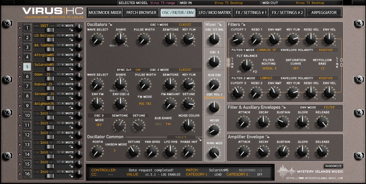The width and height of the screenshot is (366, 184).
Task: Click the Cutoff 1 filter knob
Action: (x=238, y=39)
